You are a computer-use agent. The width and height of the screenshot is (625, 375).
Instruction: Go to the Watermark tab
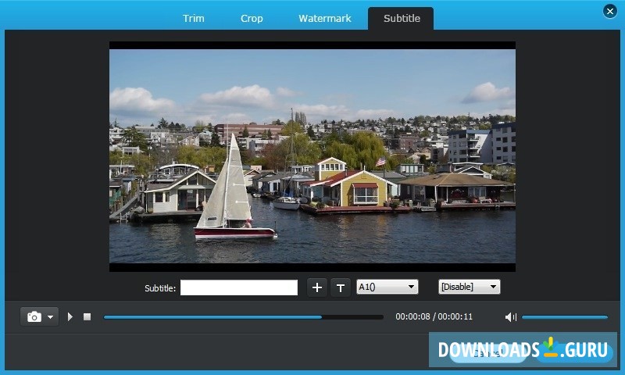325,18
